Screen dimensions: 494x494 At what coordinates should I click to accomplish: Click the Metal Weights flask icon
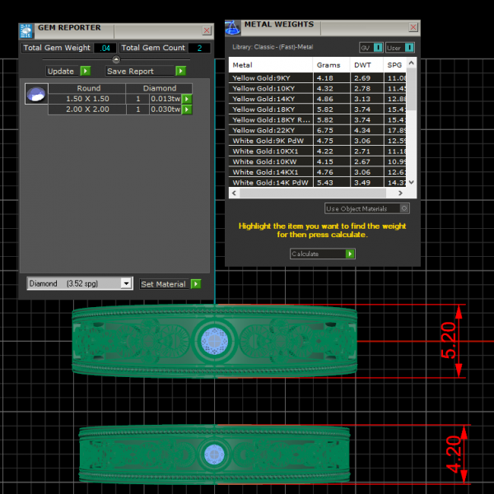[x=233, y=28]
